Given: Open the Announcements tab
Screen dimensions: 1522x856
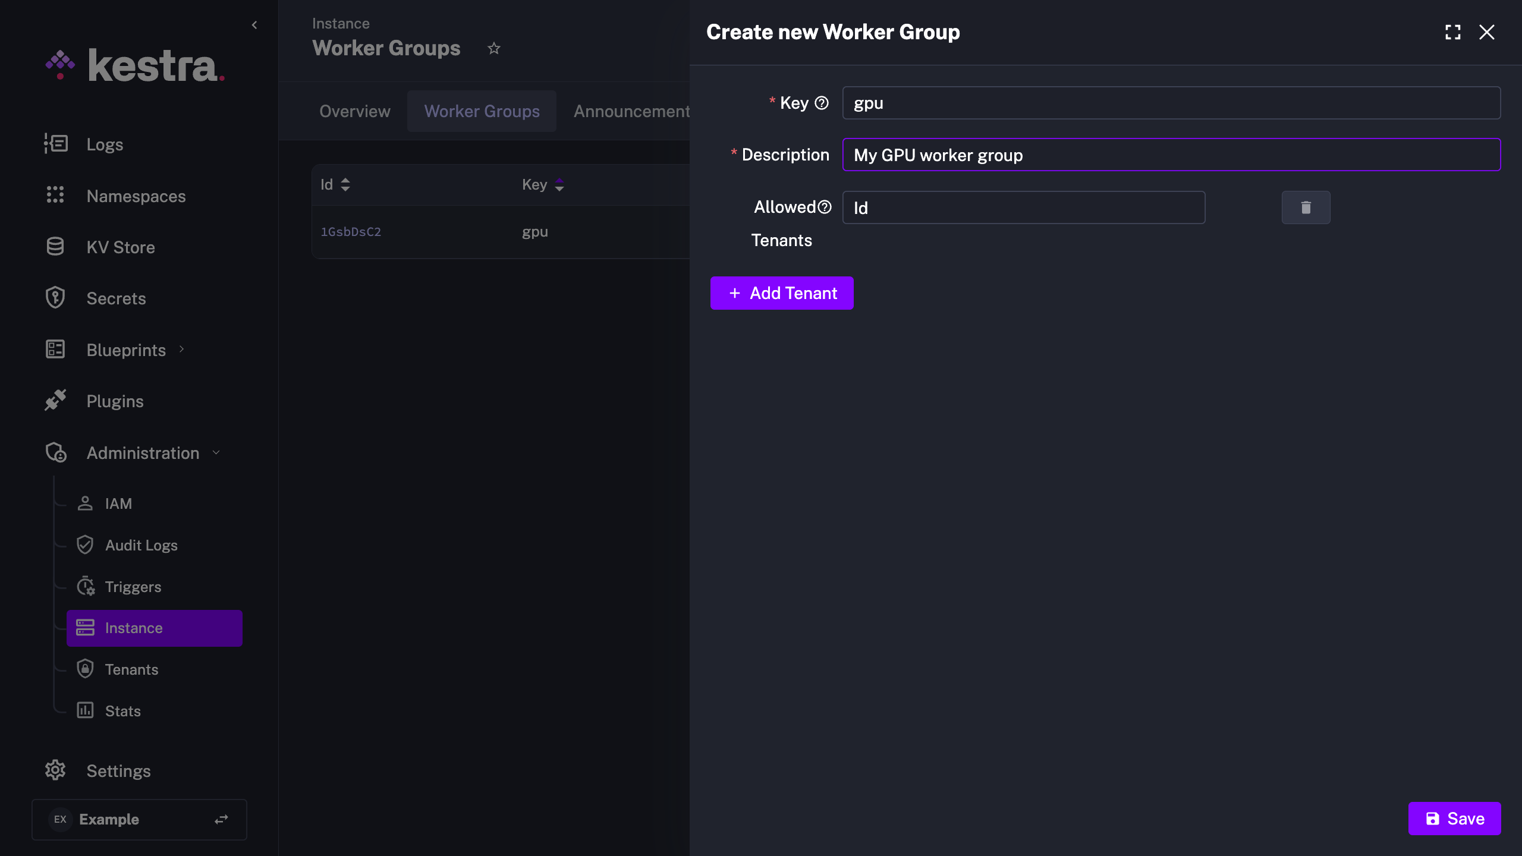Looking at the screenshot, I should 631,111.
